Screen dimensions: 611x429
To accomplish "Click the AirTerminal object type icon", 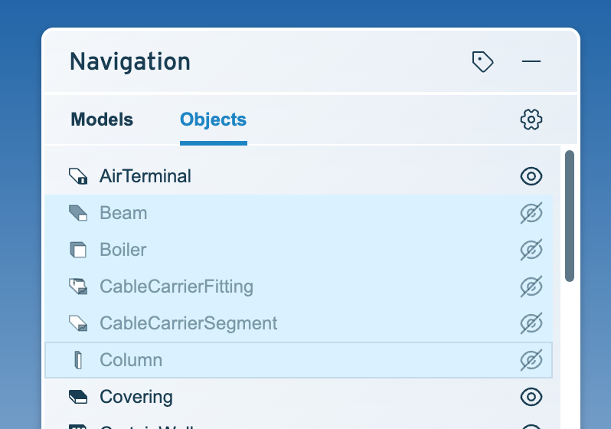I will (78, 176).
